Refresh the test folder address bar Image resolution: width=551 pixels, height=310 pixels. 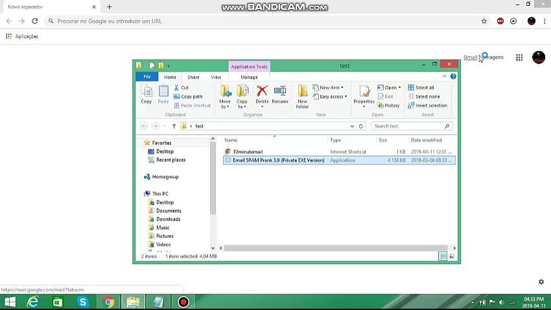click(x=361, y=126)
